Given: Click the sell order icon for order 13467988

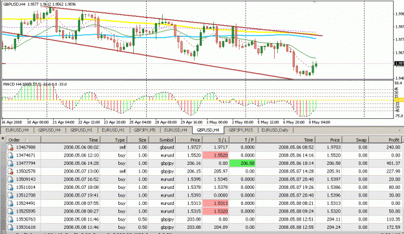Looking at the screenshot, I should pos(10,147).
